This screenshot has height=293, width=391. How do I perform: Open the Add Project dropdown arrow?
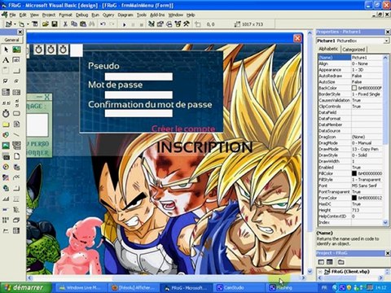[x=15, y=24]
